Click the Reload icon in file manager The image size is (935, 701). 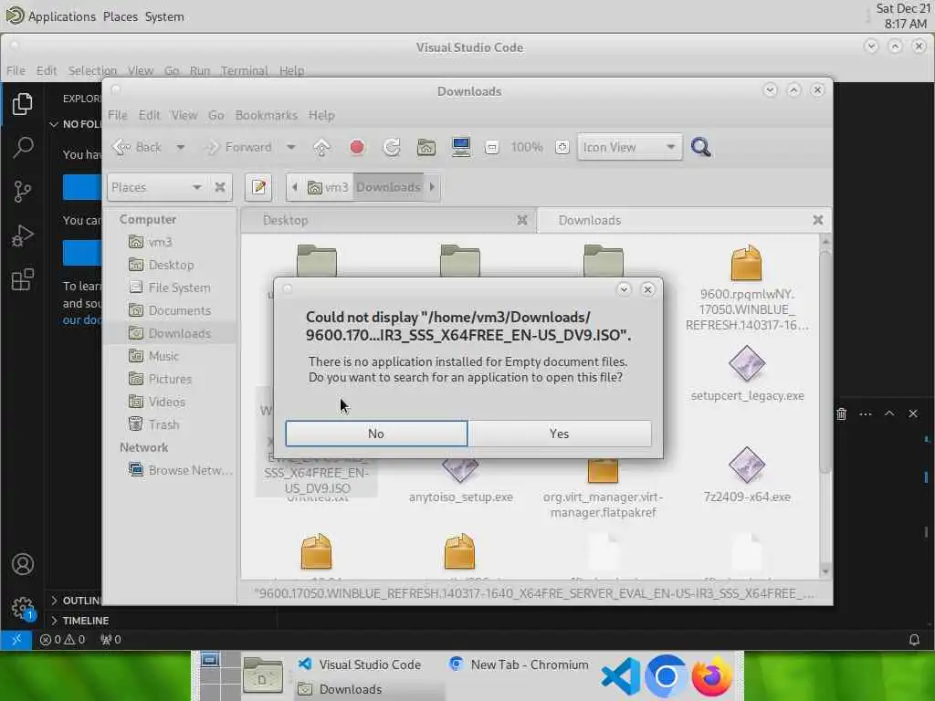(391, 147)
